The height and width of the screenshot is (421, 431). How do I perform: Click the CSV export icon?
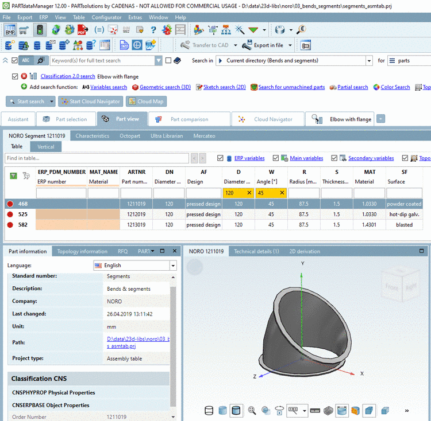pos(124,45)
